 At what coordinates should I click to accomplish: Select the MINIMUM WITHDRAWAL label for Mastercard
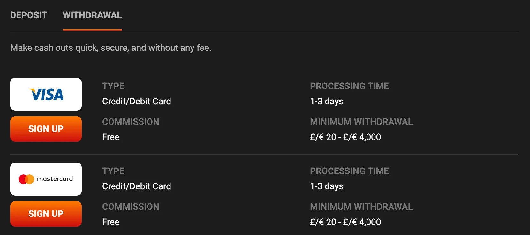[361, 207]
